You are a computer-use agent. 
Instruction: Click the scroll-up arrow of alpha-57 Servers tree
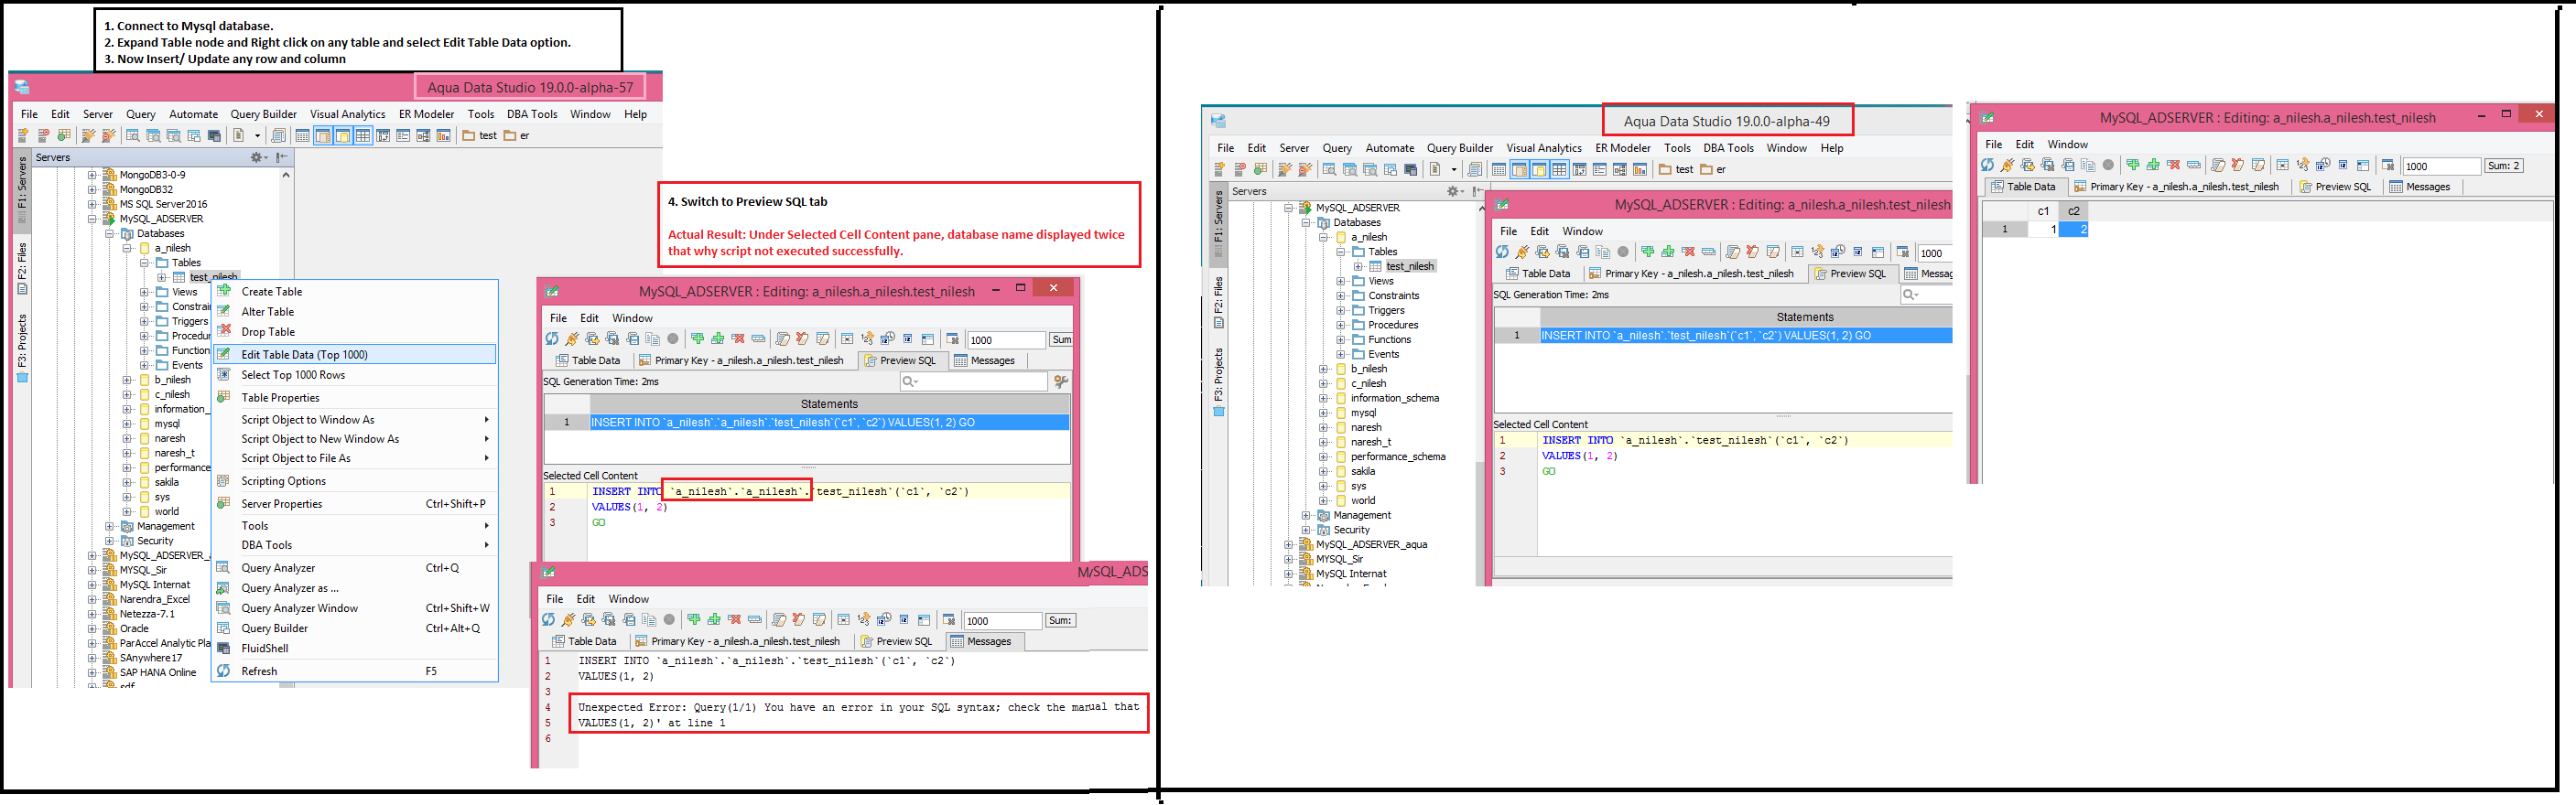click(x=286, y=175)
